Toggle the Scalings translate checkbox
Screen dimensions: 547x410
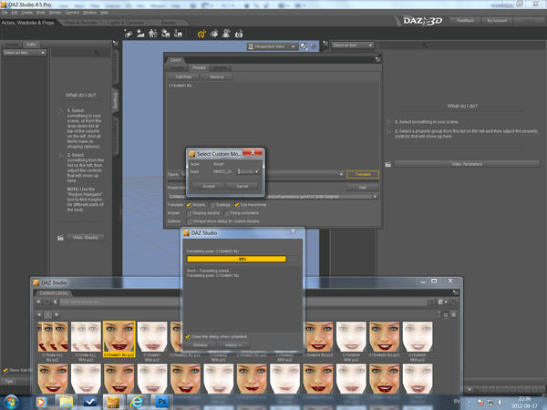(212, 205)
